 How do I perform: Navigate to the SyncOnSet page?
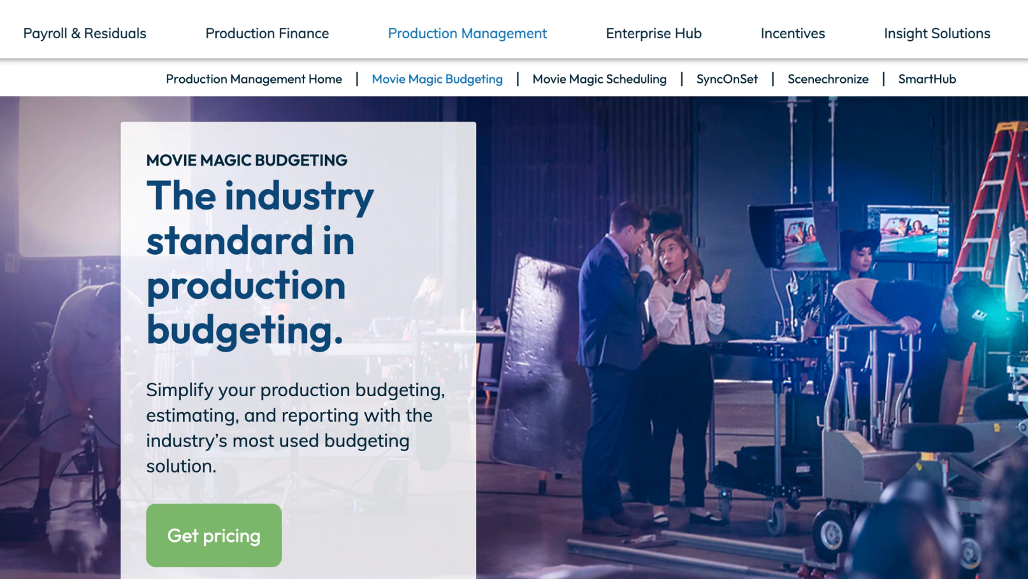point(727,79)
